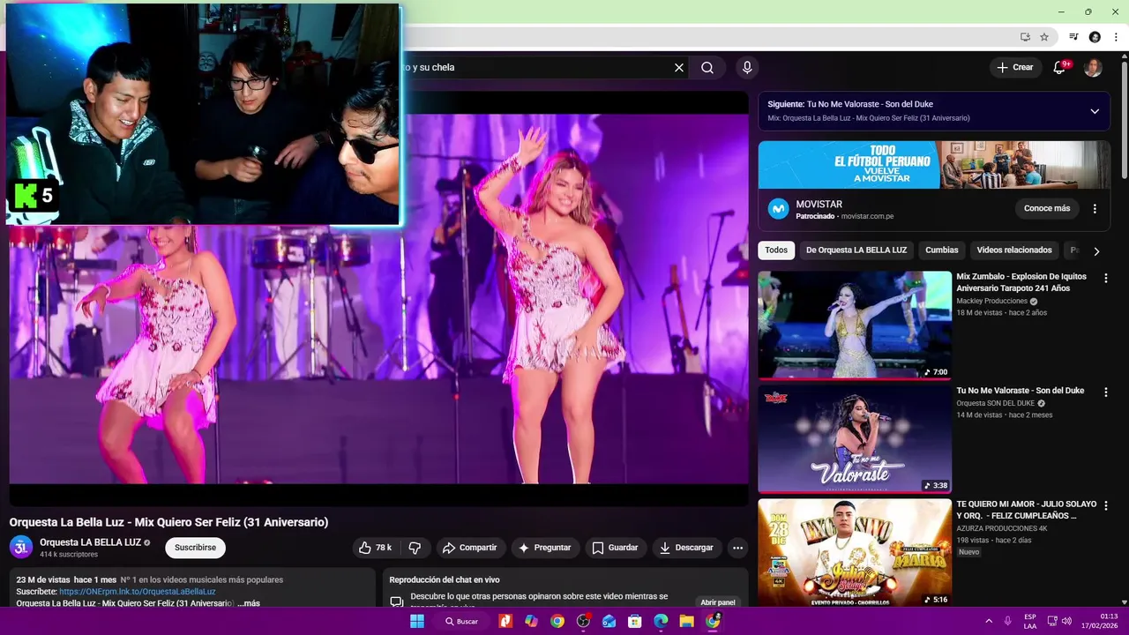Open more actions menu beside Descargar
The width and height of the screenshot is (1129, 635).
738,548
